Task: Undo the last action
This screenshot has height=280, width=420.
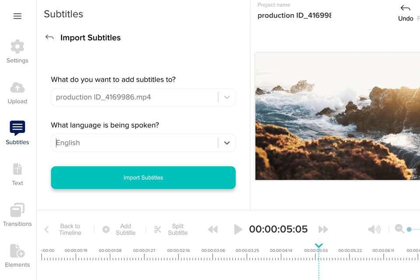Action: [x=406, y=13]
